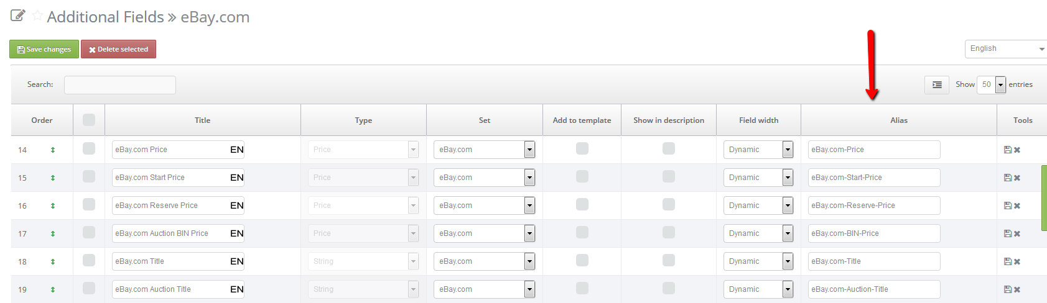Open the Field width dropdown for eBay.com Price
The height and width of the screenshot is (303, 1047).
coord(758,150)
